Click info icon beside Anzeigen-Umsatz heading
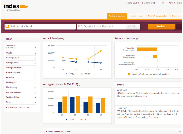This screenshot has height=134, width=183. point(80,84)
